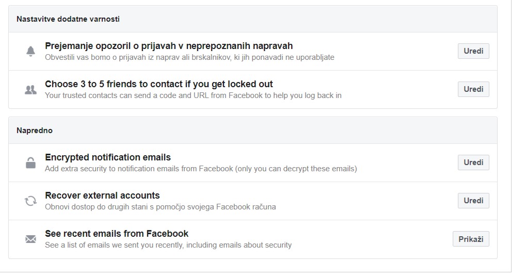525x277 pixels.
Task: Click the friends icon for trusted contacts
Action: tap(31, 90)
